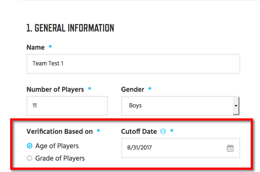Screen dimensions: 260x172
Task: Click the required asterisk after Cutoff Date info icon
Action: pyautogui.click(x=172, y=131)
